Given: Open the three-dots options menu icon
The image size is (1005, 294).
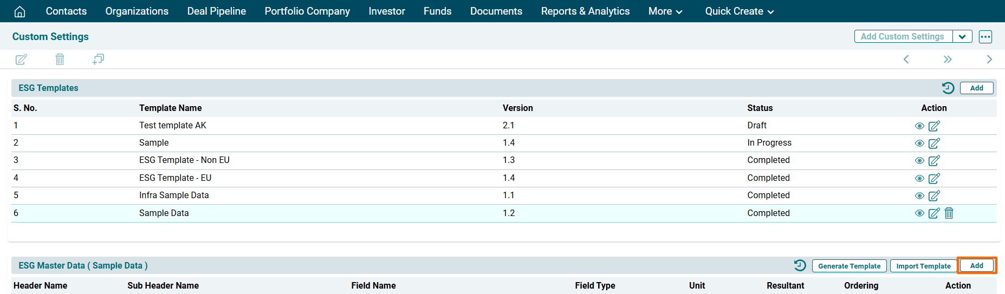Looking at the screenshot, I should [985, 37].
